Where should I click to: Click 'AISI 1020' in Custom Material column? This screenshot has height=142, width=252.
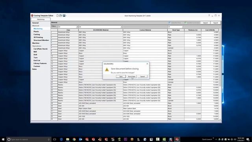pos(126,116)
